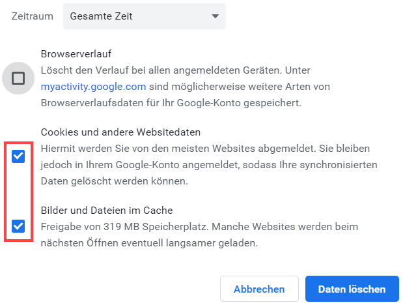Open the Zeitraum time range dropdown
Image resolution: width=403 pixels, height=307 pixels.
144,16
